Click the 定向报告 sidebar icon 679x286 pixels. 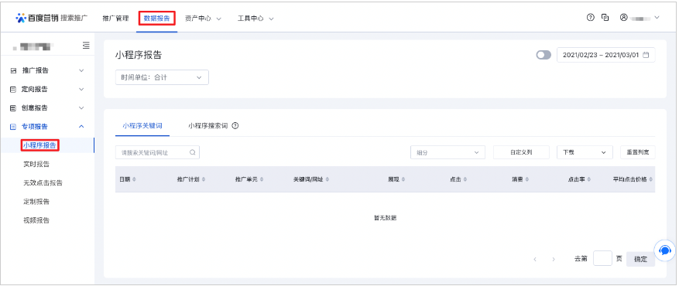tap(13, 90)
